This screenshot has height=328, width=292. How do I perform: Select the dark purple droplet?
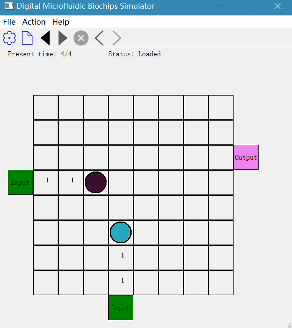(96, 182)
